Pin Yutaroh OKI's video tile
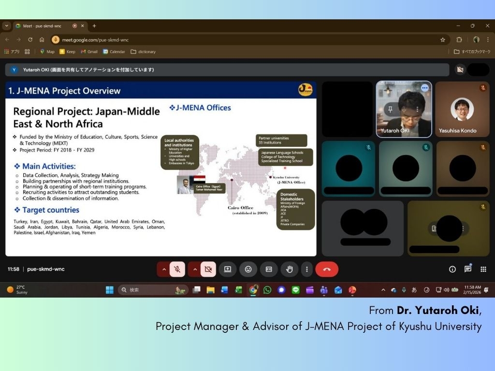The image size is (495, 371). click(390, 110)
